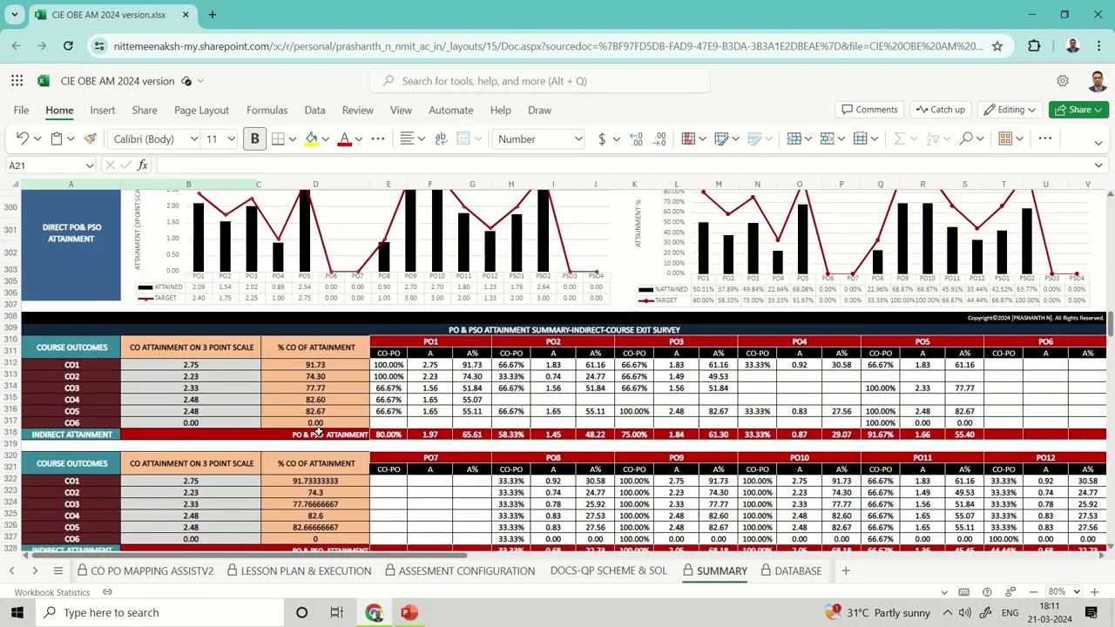Click the Format cells icon
This screenshot has height=627, width=1115.
(860, 138)
